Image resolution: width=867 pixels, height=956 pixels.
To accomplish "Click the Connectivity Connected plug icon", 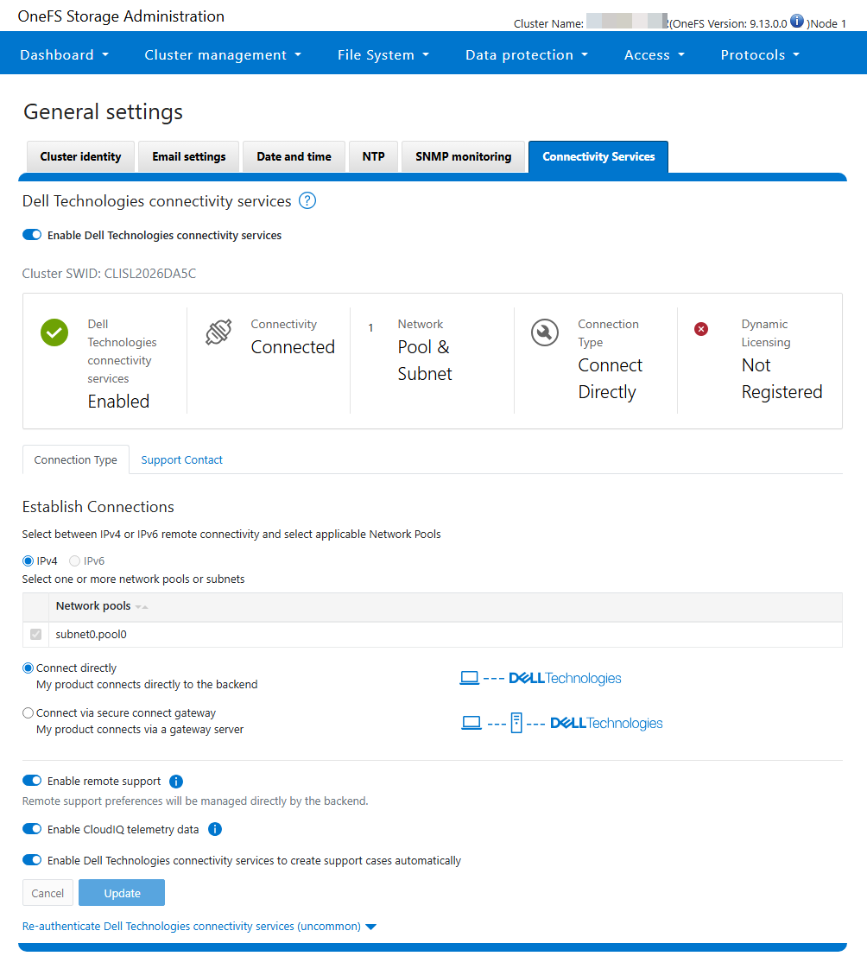I will pyautogui.click(x=218, y=332).
